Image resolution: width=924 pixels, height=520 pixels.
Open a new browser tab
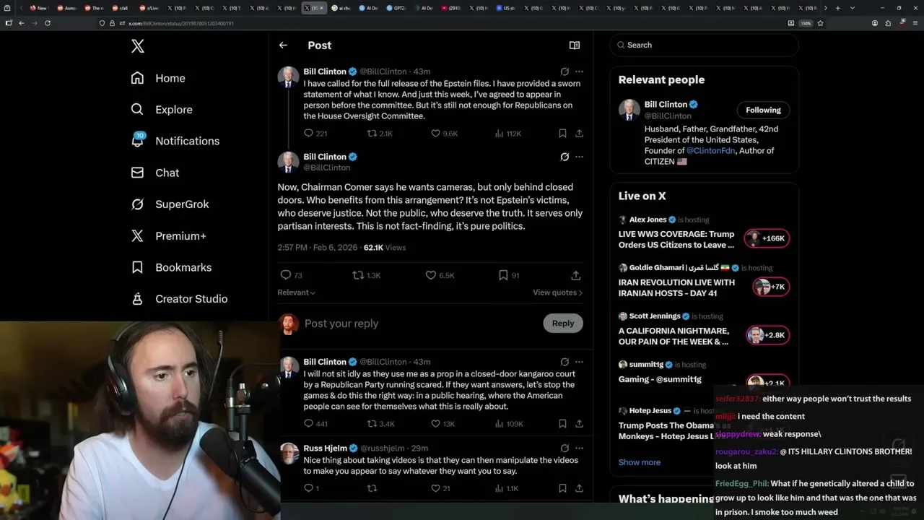tap(837, 8)
